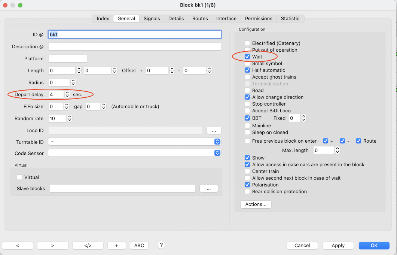Open Loco ID browse ellipsis button
This screenshot has height=255, width=397.
click(x=214, y=130)
